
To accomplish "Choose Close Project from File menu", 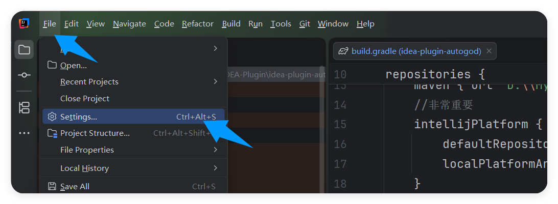I will click(85, 98).
